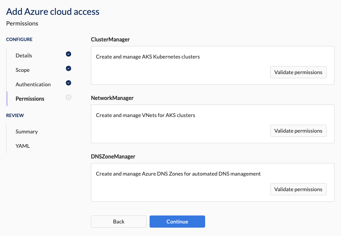Click the REVIEW section label
The image size is (341, 236).
tap(15, 115)
